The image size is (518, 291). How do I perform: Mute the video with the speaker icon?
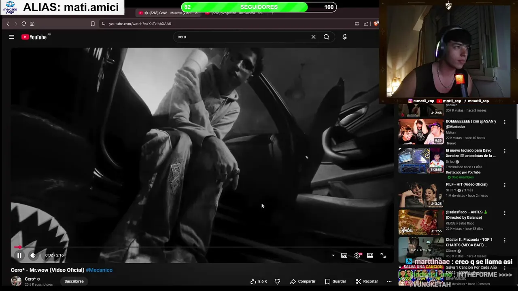[x=33, y=255]
